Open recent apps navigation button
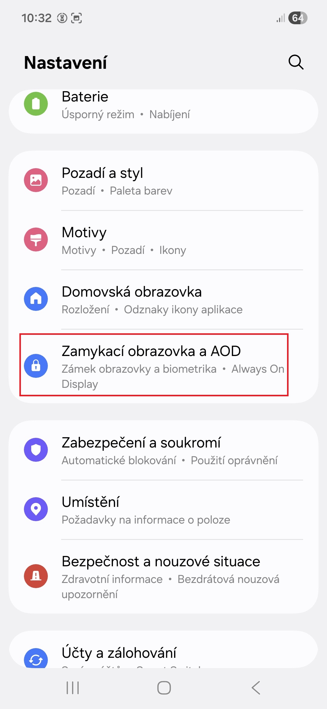 (73, 688)
